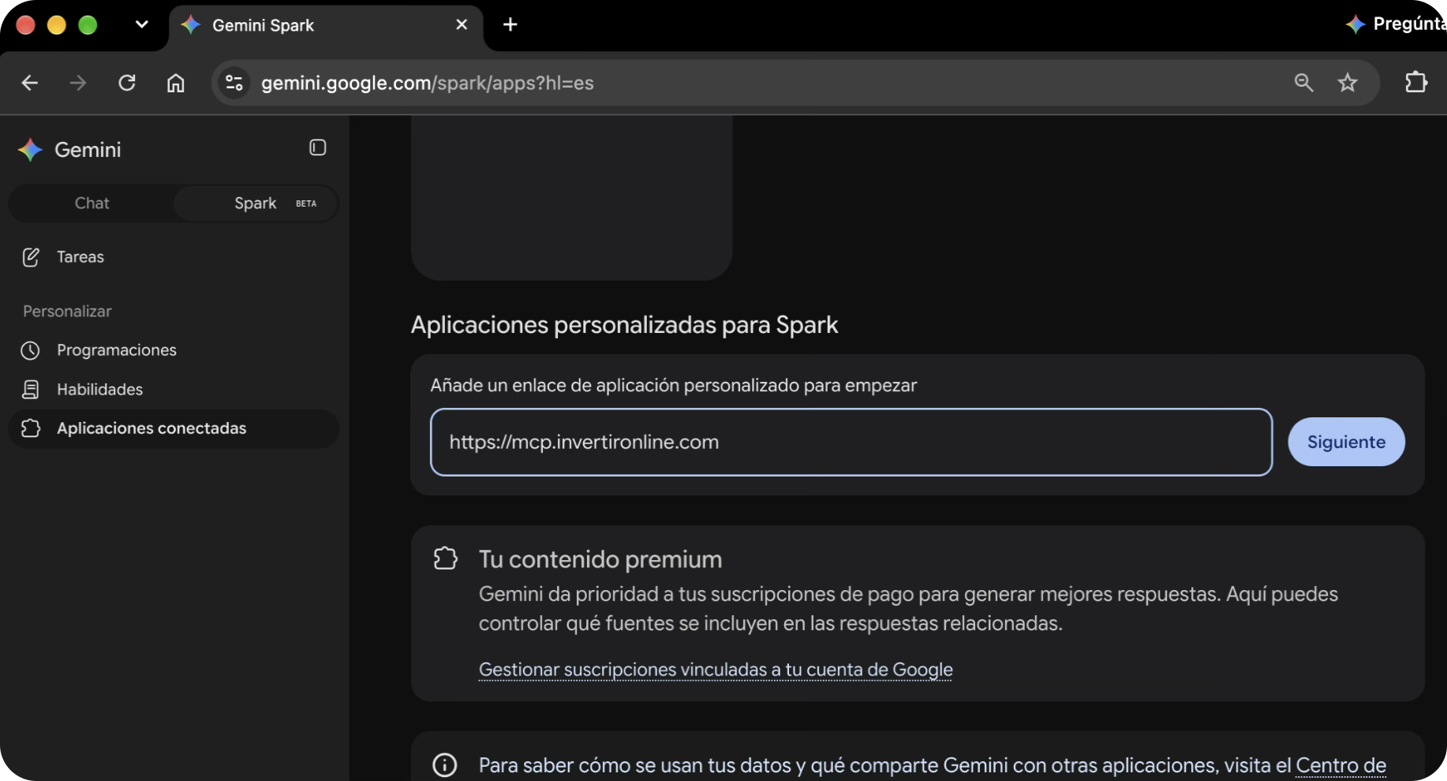Click the browser back arrow
Viewport: 1447px width, 781px height.
click(30, 83)
